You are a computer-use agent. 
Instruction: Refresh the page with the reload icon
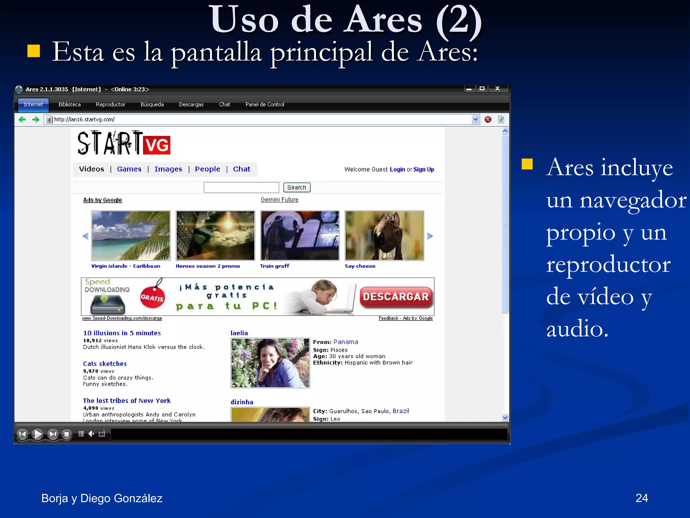(501, 119)
